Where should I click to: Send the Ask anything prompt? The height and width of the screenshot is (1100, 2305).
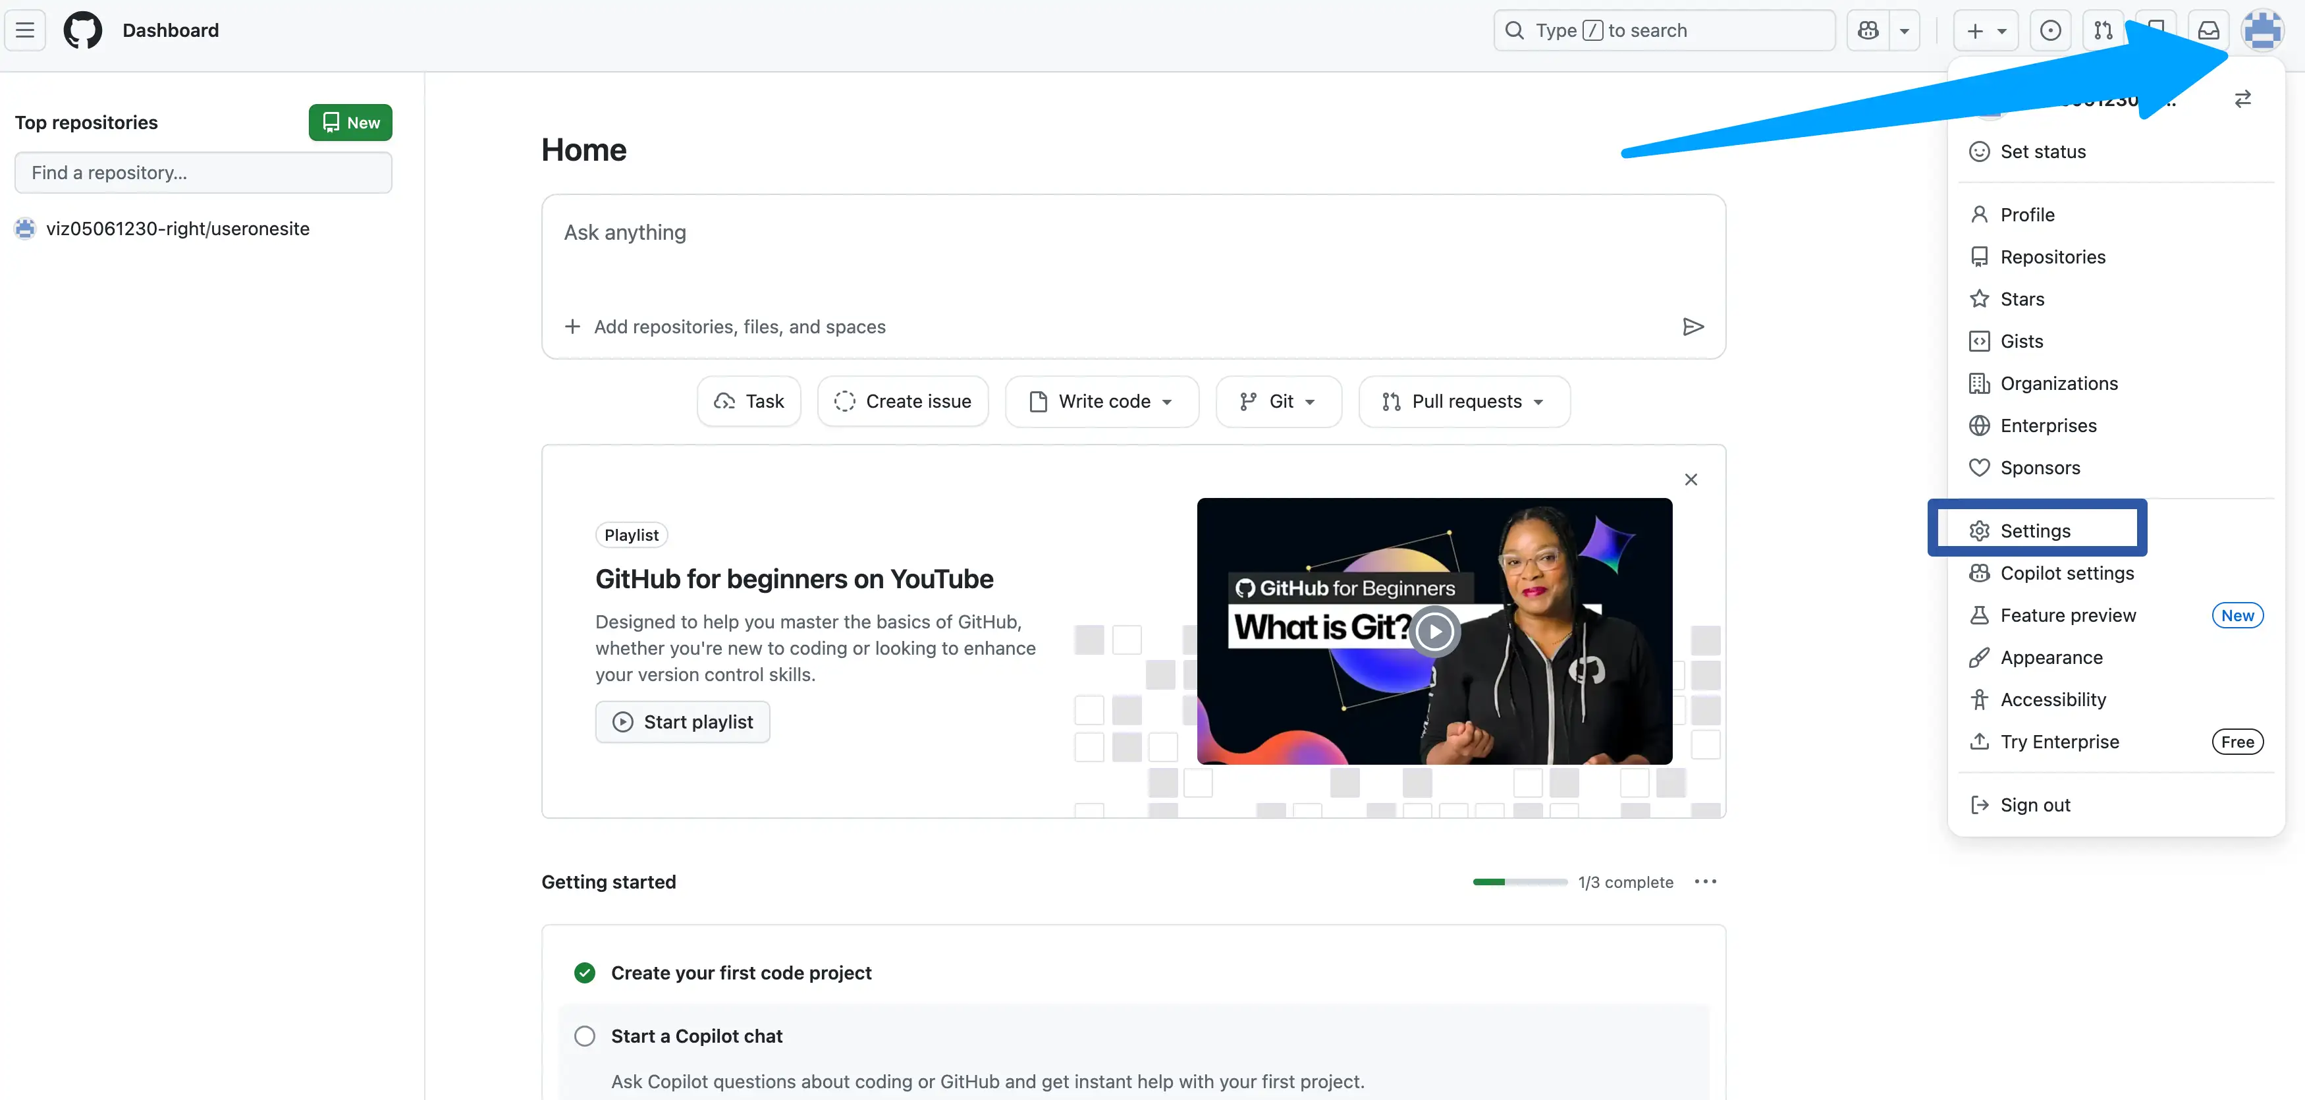click(1692, 327)
